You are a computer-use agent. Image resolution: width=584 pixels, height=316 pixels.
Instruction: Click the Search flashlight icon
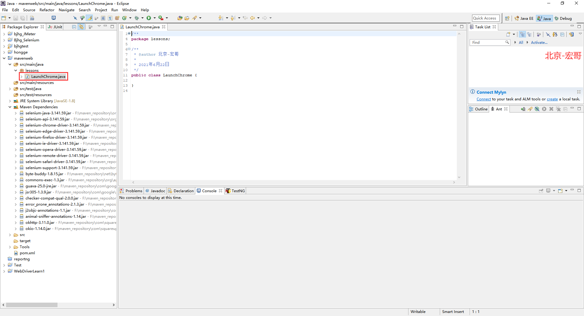pos(195,18)
